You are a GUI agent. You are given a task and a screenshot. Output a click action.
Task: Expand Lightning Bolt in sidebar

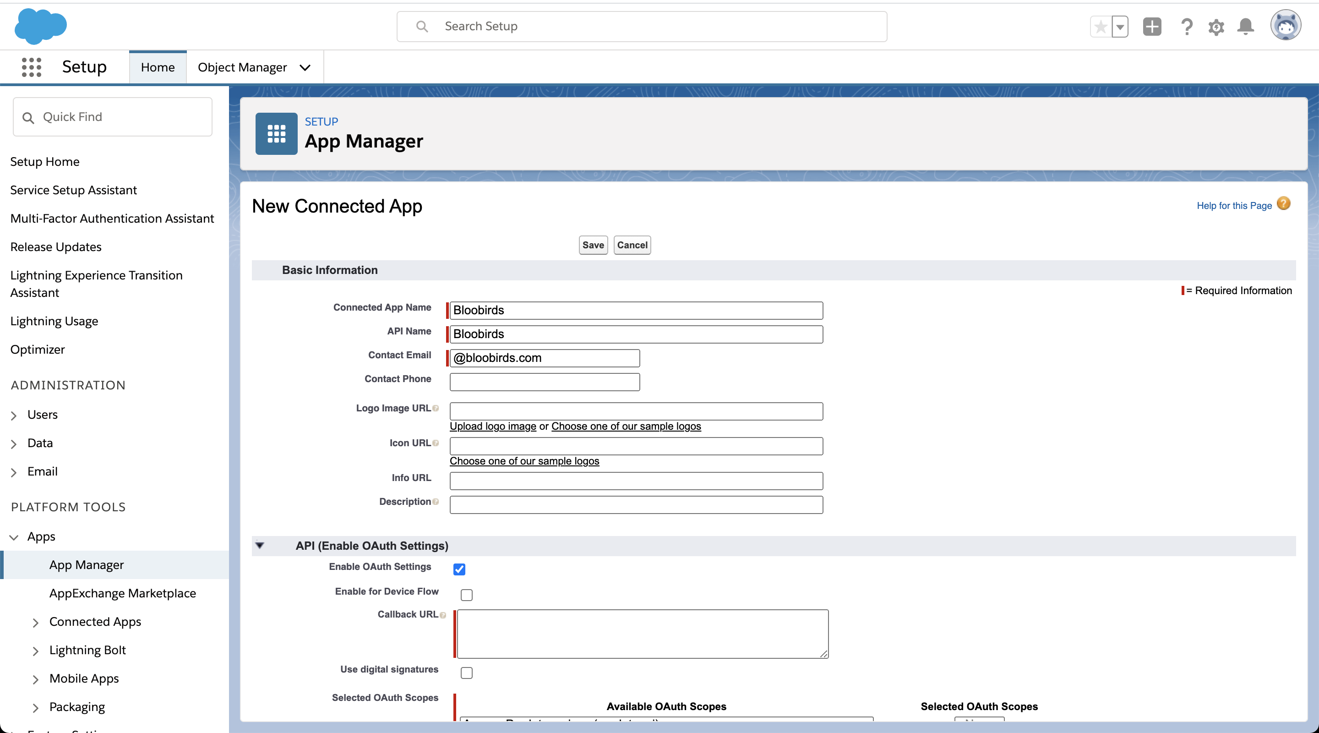[35, 651]
